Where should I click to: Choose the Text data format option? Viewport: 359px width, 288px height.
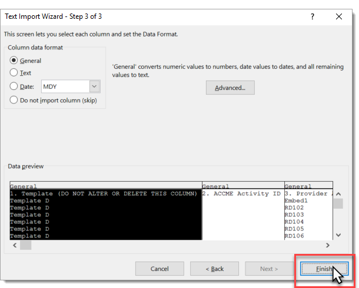pyautogui.click(x=14, y=73)
